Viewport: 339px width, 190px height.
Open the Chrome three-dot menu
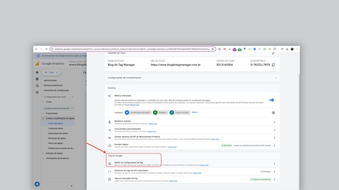pos(297,49)
